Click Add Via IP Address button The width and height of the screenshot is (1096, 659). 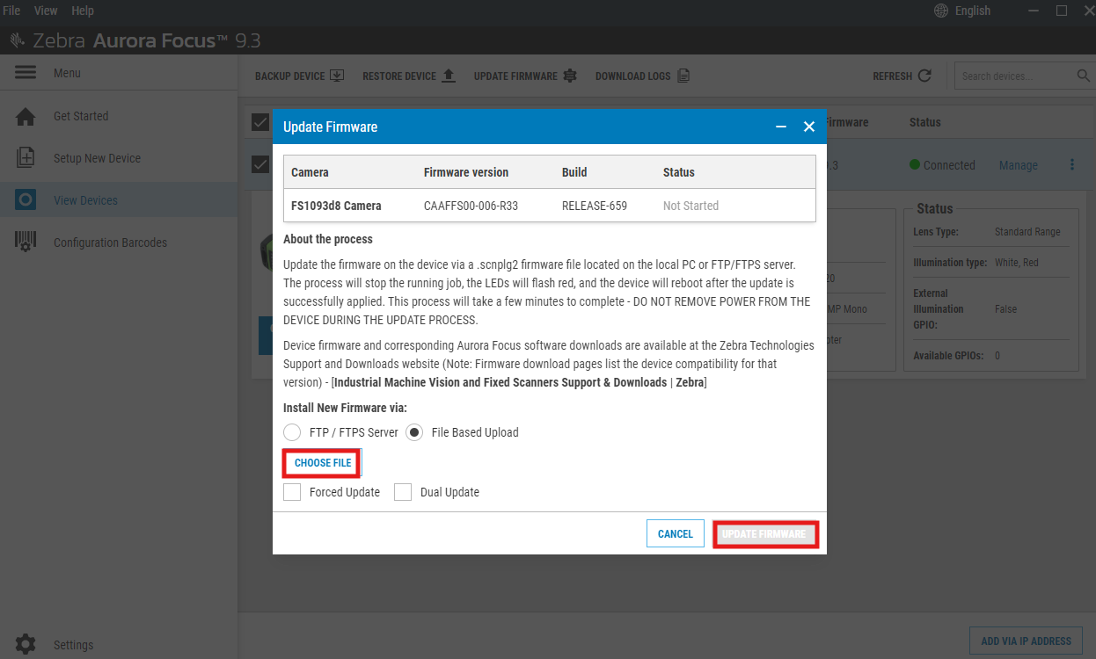(1026, 641)
